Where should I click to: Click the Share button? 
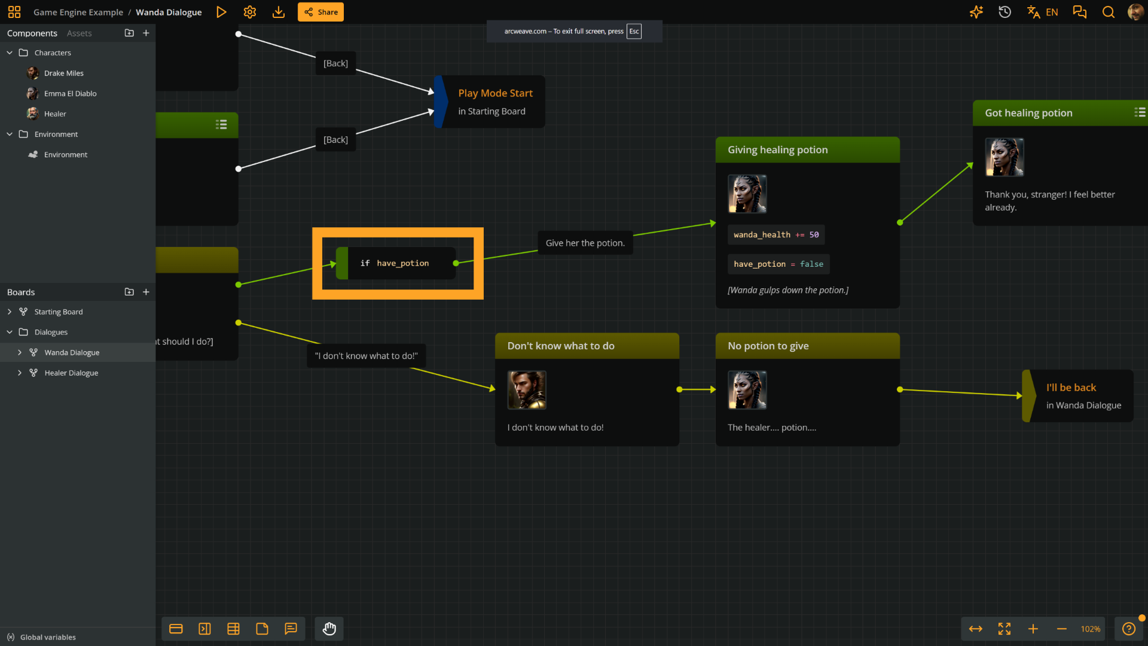click(320, 12)
